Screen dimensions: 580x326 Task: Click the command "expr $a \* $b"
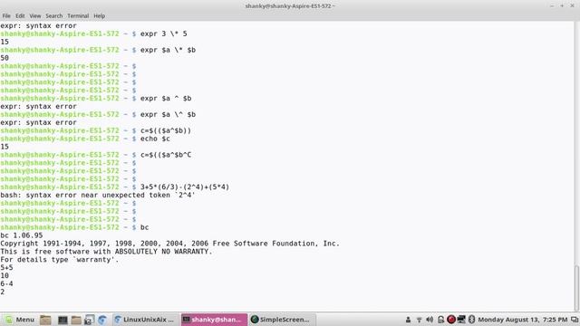[168, 50]
